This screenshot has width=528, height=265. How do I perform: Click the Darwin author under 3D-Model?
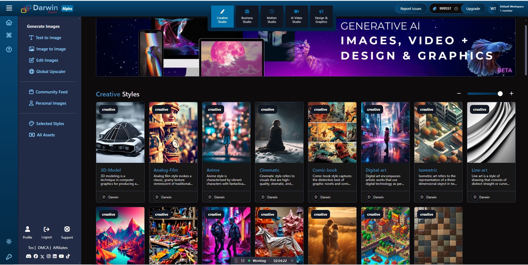pos(113,197)
